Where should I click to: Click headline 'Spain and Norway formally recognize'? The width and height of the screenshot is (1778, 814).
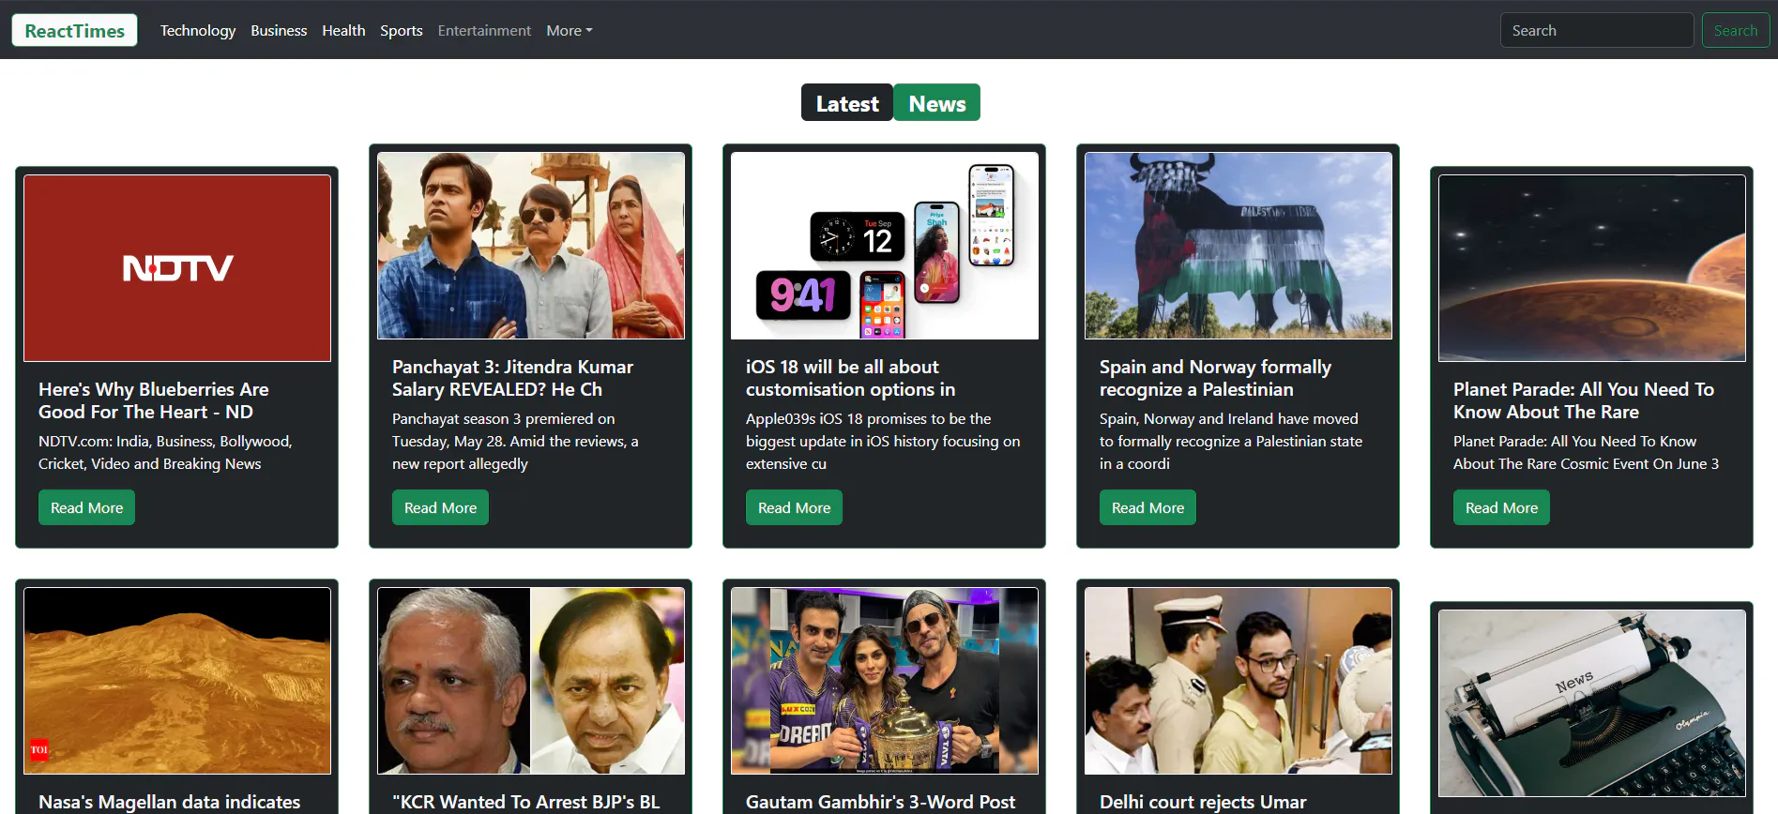point(1215,378)
